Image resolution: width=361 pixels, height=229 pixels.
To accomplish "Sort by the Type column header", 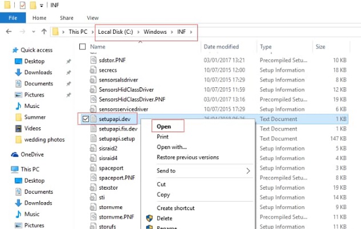I will point(266,47).
